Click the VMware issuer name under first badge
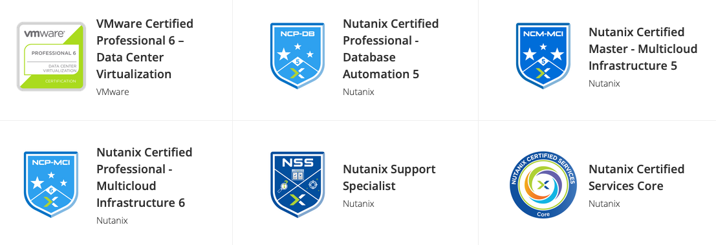Viewport: 716px width, 245px height. click(x=113, y=92)
